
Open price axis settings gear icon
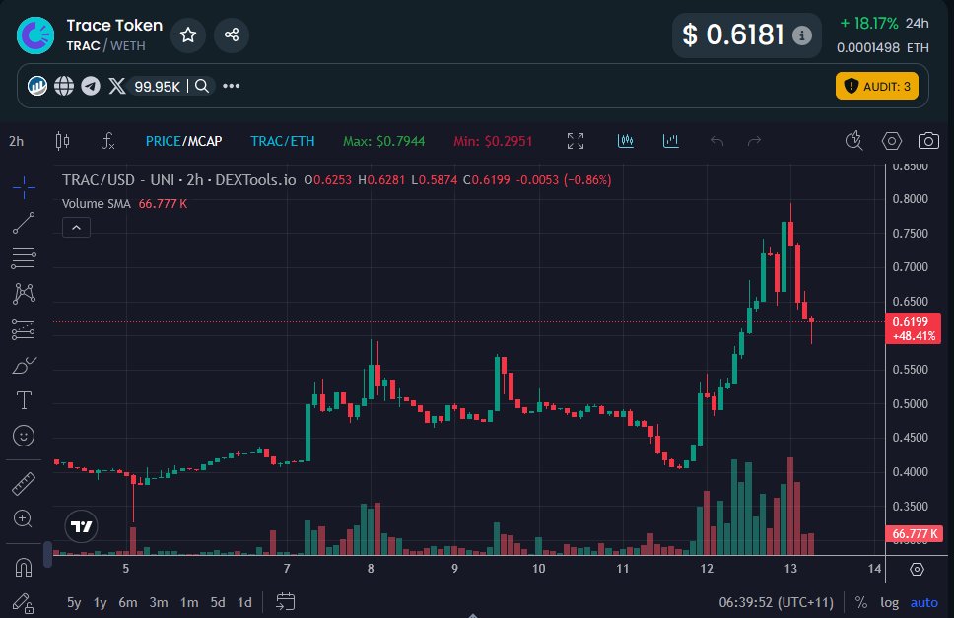click(x=917, y=569)
